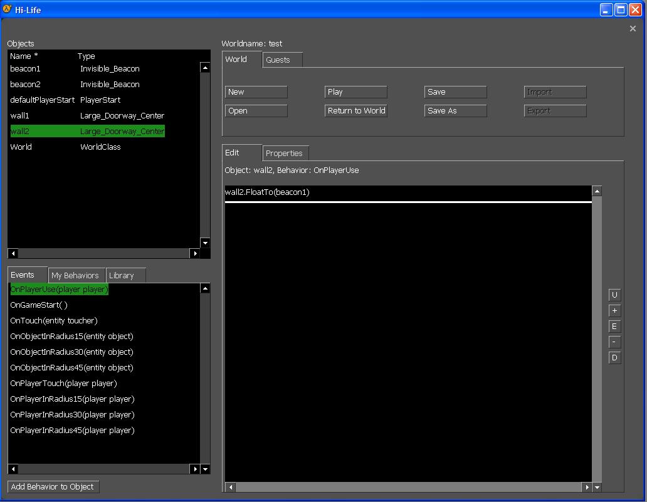The height and width of the screenshot is (502, 647).
Task: Select the My Behaviors tab
Action: coord(76,275)
